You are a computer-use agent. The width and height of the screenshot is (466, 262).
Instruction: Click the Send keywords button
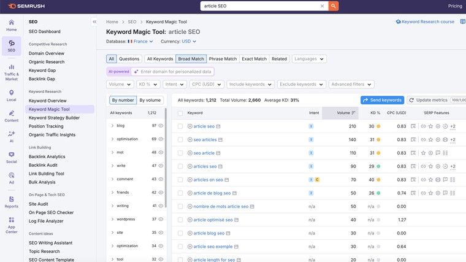pos(382,100)
